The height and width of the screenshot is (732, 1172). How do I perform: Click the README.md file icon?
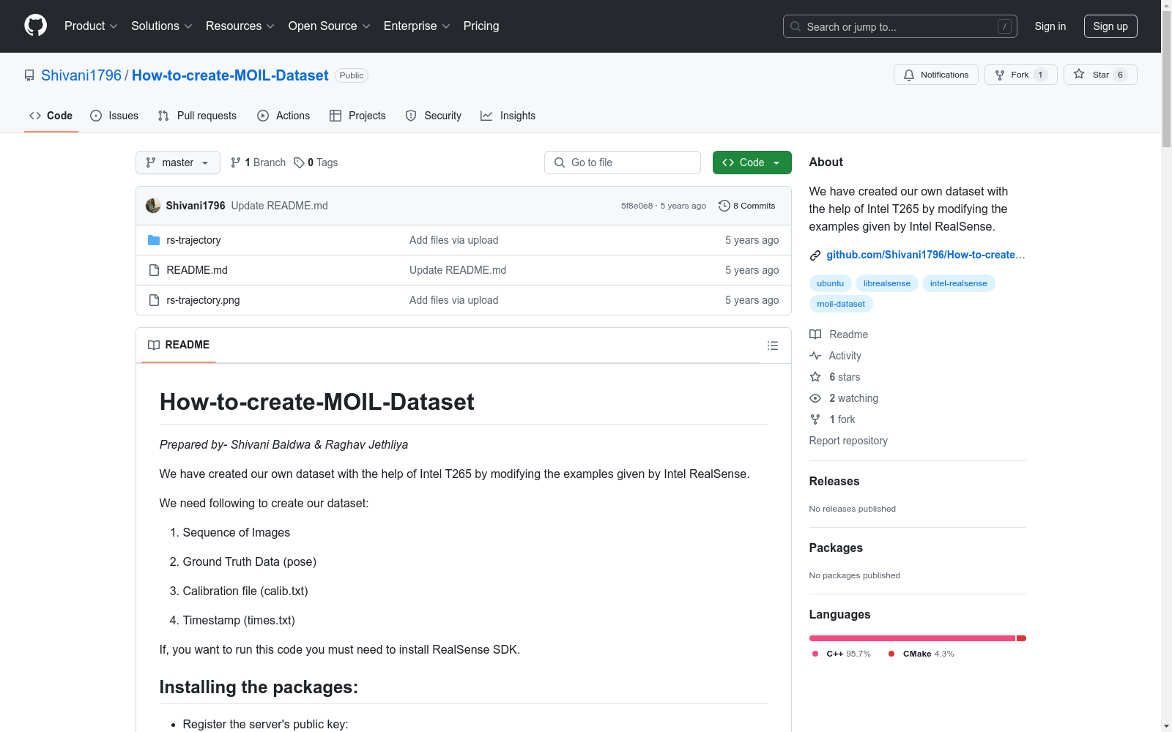pyautogui.click(x=154, y=270)
